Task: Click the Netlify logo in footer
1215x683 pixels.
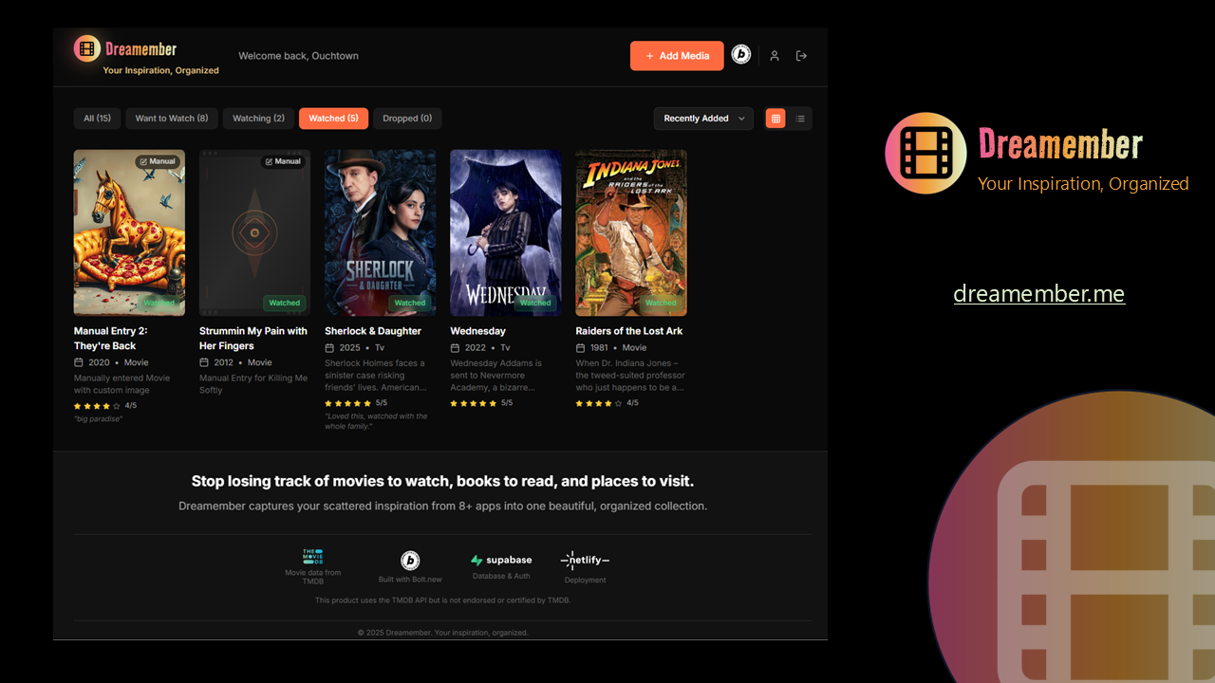Action: (x=585, y=561)
